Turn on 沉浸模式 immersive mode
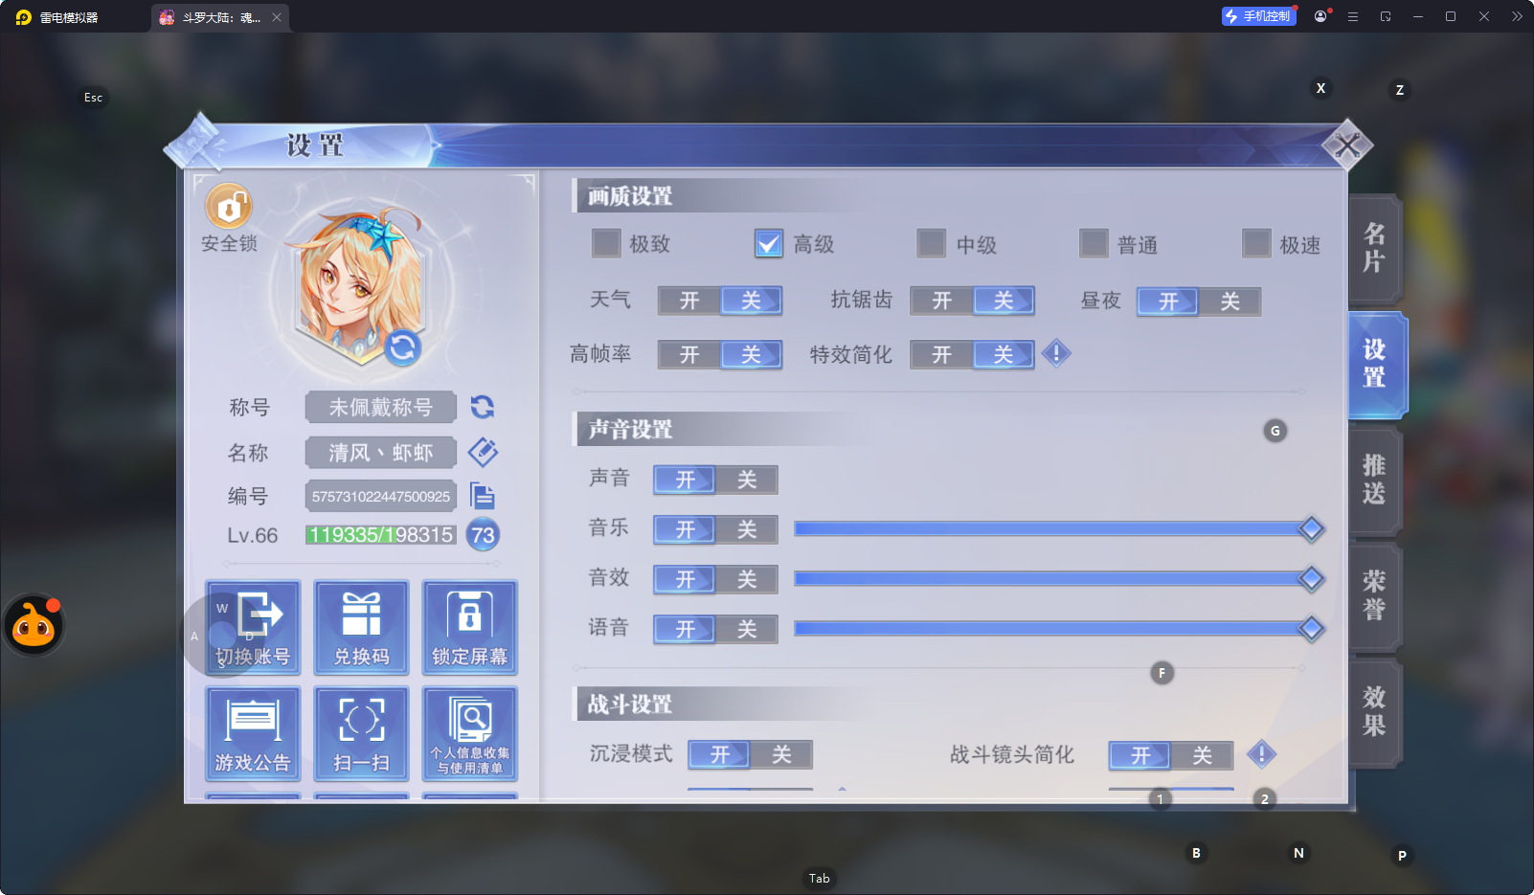The image size is (1534, 895). (719, 755)
